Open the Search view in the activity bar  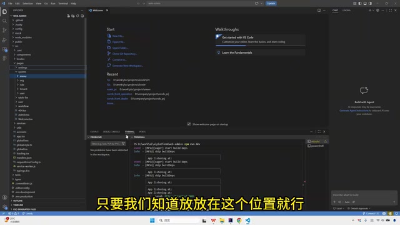click(4, 21)
